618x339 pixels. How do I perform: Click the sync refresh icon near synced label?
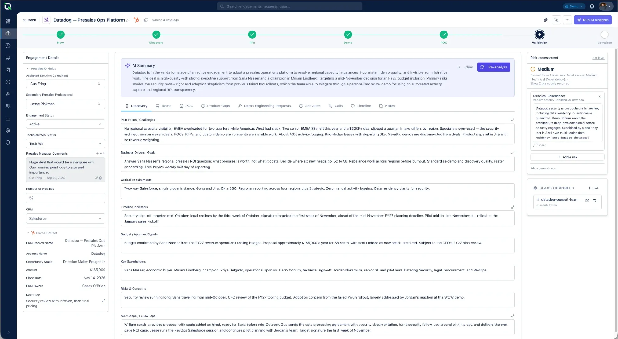[x=146, y=20]
